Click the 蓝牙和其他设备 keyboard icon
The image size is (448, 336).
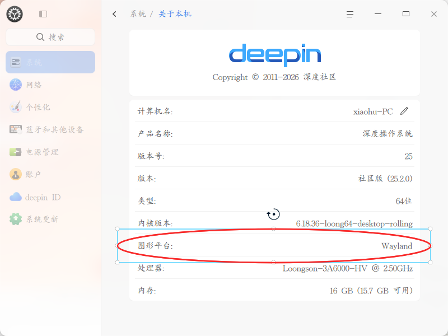pyautogui.click(x=16, y=129)
